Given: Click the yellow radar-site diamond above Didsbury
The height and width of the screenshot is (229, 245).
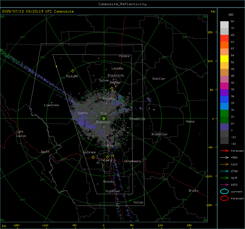Looking at the screenshot, I should click(104, 119).
